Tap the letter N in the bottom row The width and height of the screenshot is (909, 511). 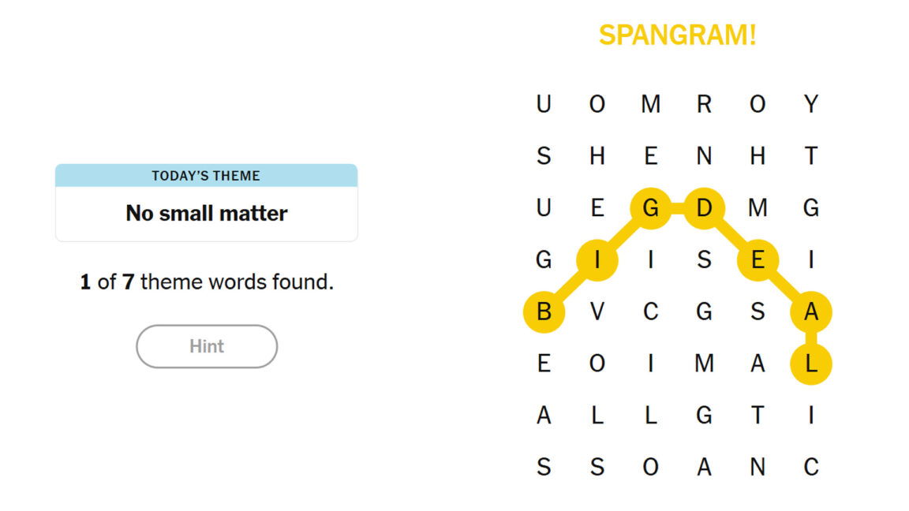click(757, 467)
